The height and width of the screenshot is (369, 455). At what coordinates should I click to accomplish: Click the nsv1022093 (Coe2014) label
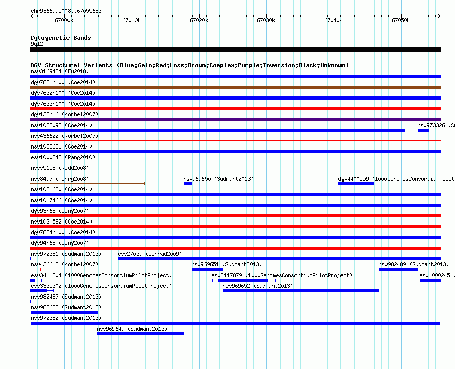pyautogui.click(x=61, y=125)
